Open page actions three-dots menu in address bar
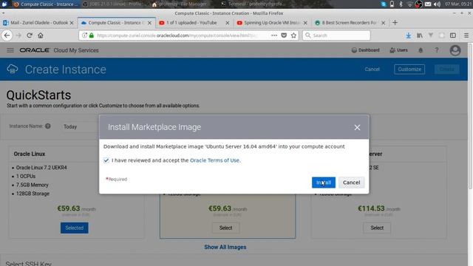 coord(274,35)
